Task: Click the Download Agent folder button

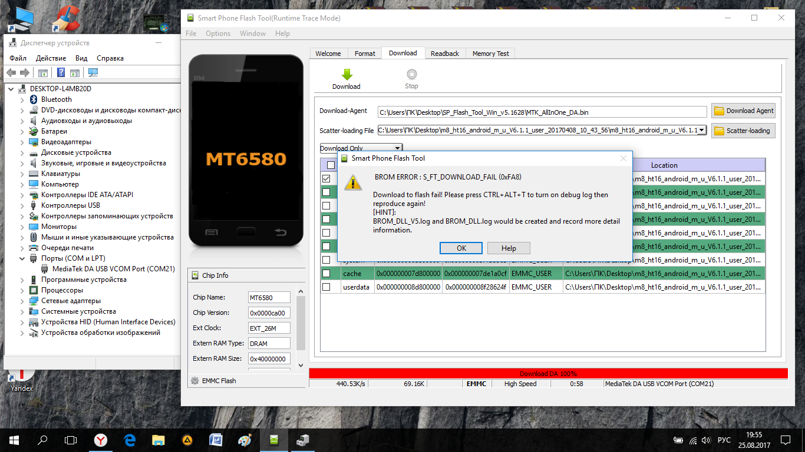Action: [x=743, y=111]
